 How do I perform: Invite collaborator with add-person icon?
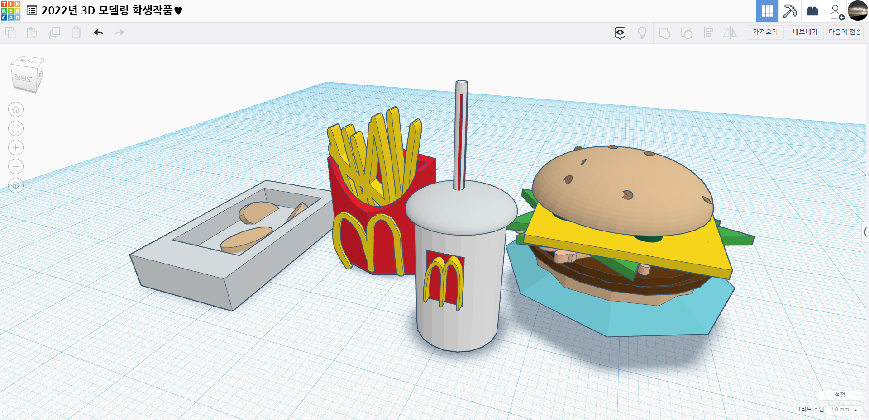coord(836,11)
